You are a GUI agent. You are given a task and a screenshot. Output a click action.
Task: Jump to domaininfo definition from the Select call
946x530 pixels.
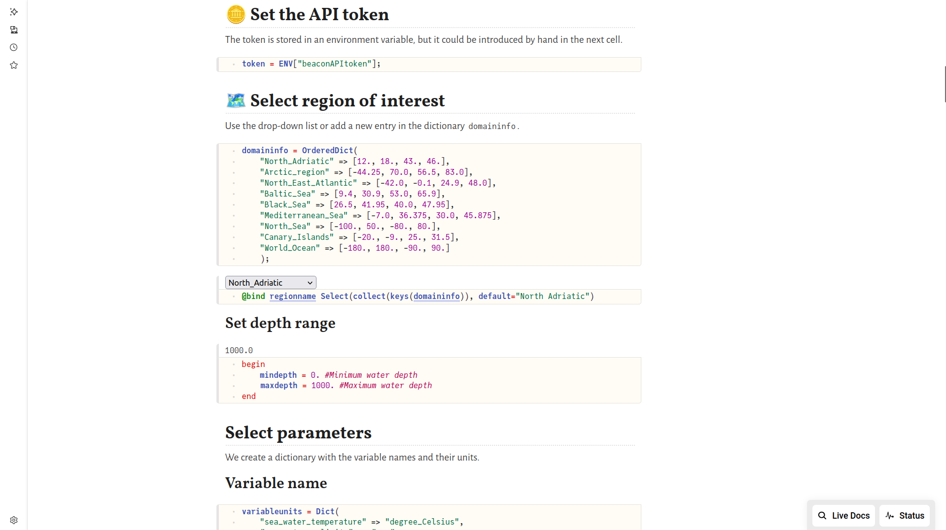click(x=436, y=297)
